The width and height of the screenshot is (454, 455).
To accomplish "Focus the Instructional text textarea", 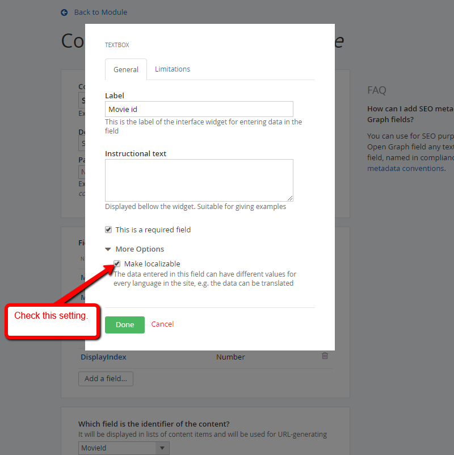I will (x=199, y=180).
